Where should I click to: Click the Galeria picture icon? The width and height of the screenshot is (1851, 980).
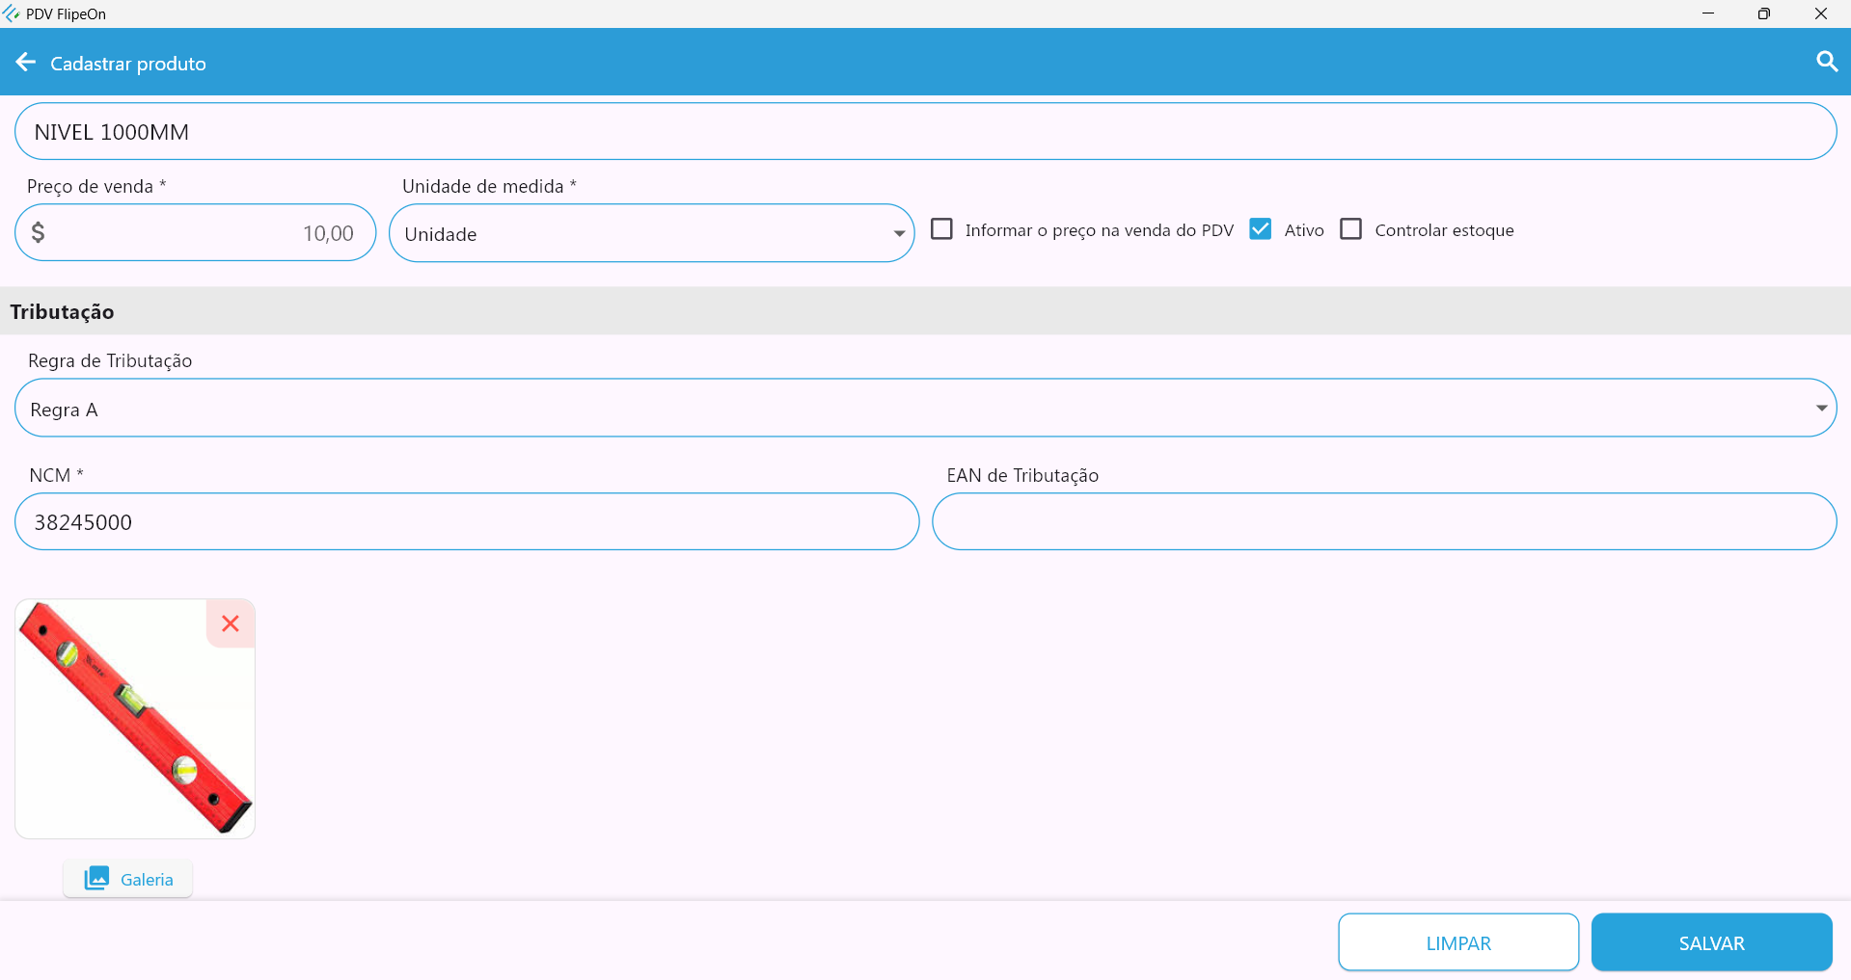tap(96, 878)
